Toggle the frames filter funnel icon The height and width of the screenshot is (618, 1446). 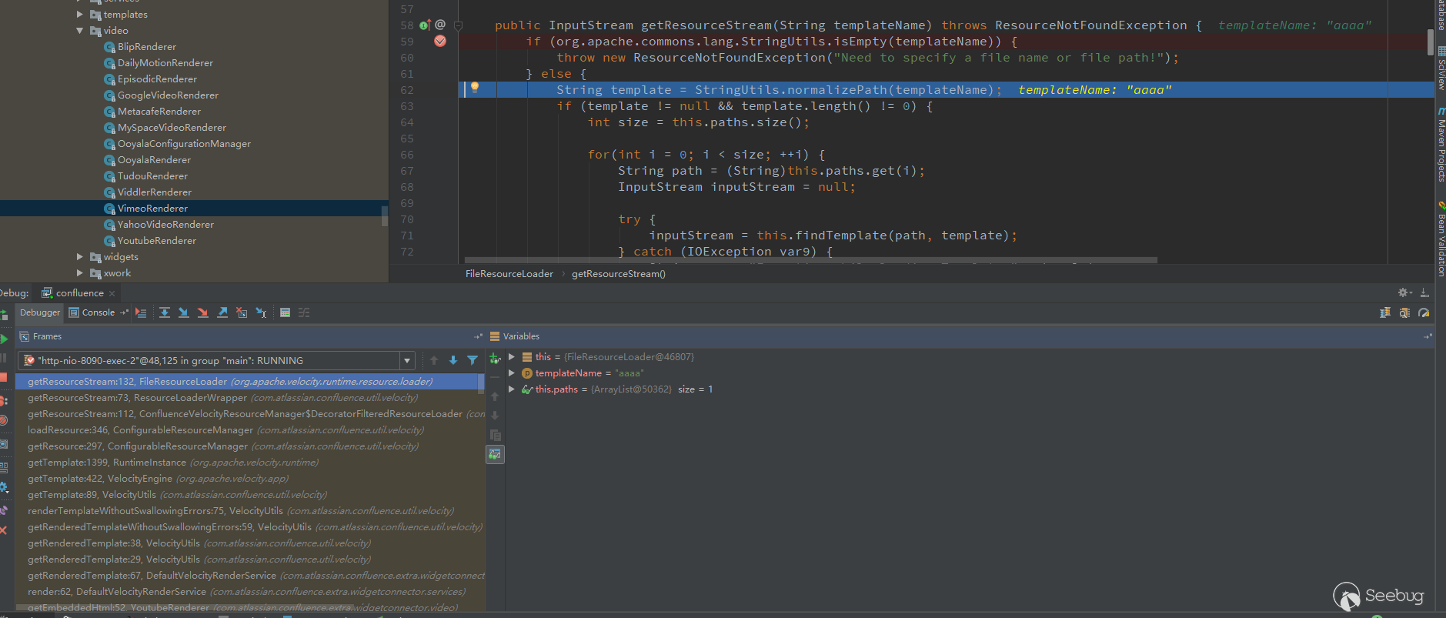pyautogui.click(x=473, y=360)
